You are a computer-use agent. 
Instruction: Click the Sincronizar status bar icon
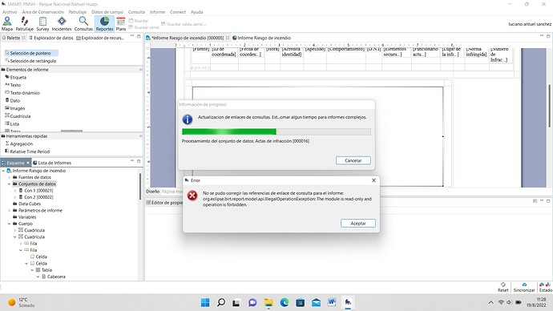(x=524, y=287)
